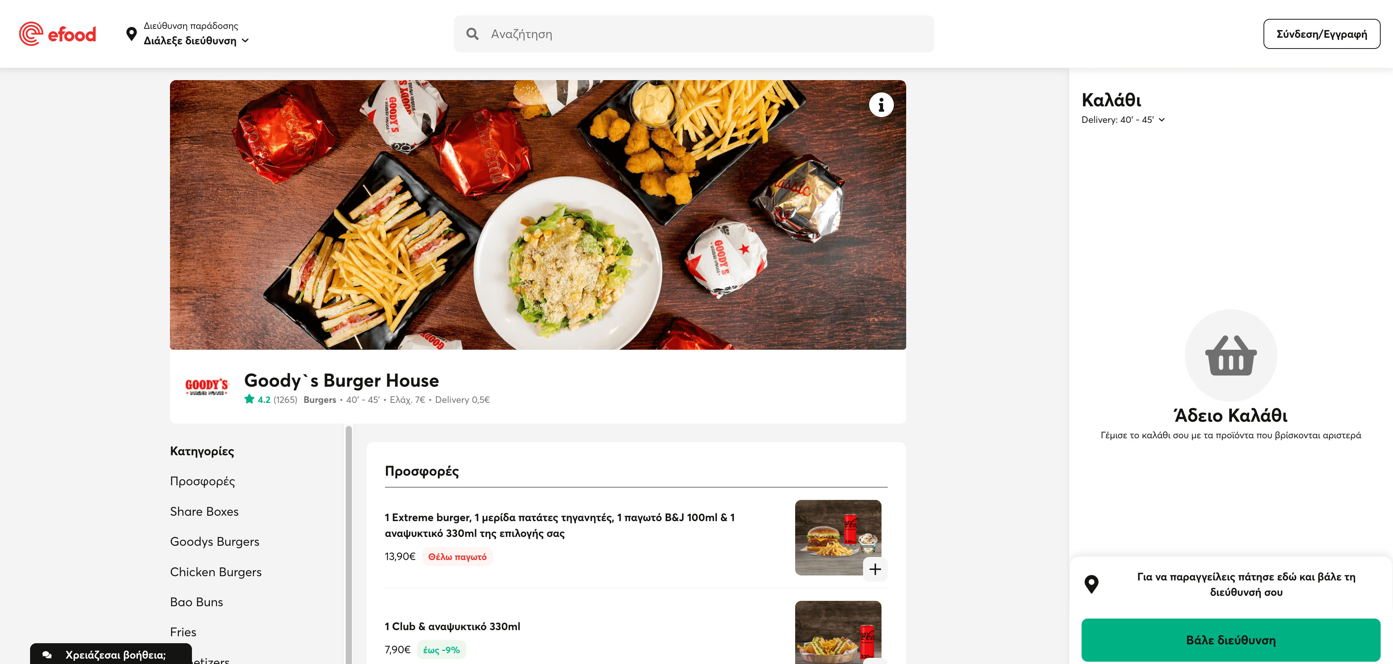
Task: Add Extreme burger offer with plus icon
Action: 875,569
